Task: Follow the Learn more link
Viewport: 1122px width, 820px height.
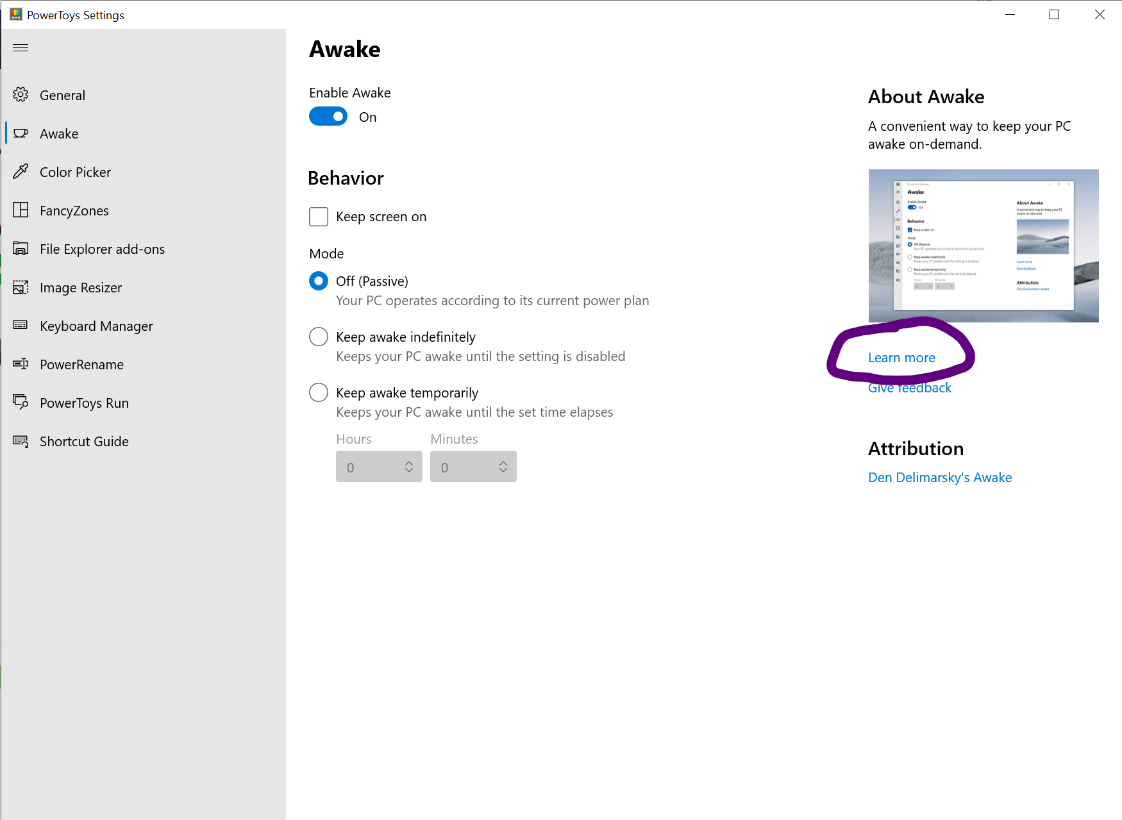Action: pyautogui.click(x=901, y=357)
